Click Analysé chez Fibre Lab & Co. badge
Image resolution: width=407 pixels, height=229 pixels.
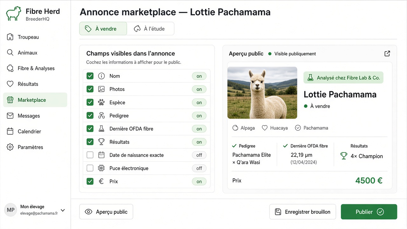click(x=343, y=78)
